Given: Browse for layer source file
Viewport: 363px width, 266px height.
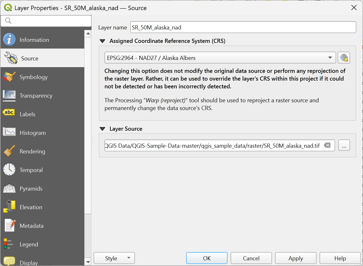Looking at the screenshot, I should point(344,145).
